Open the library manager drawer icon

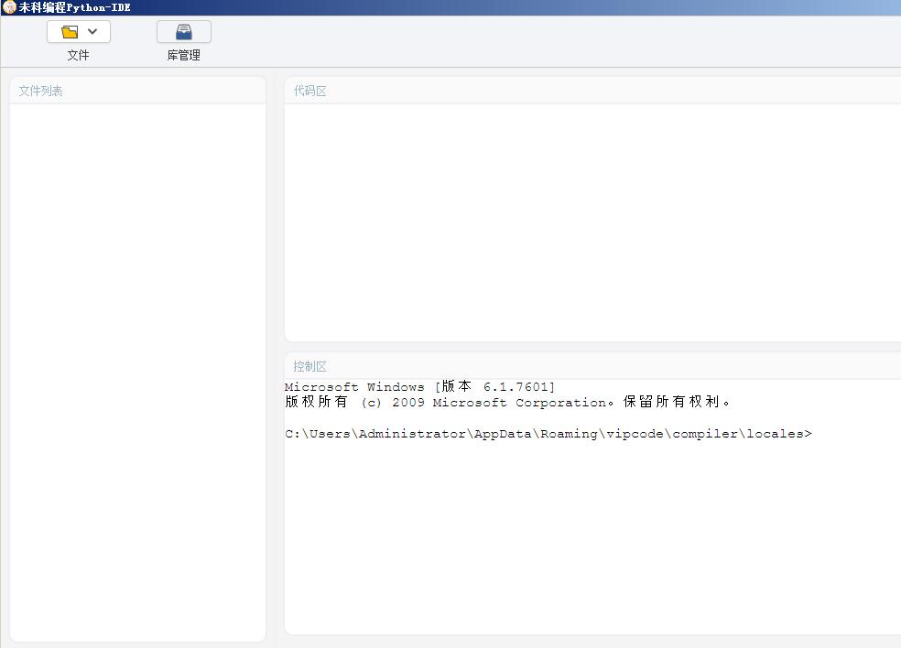click(x=184, y=32)
